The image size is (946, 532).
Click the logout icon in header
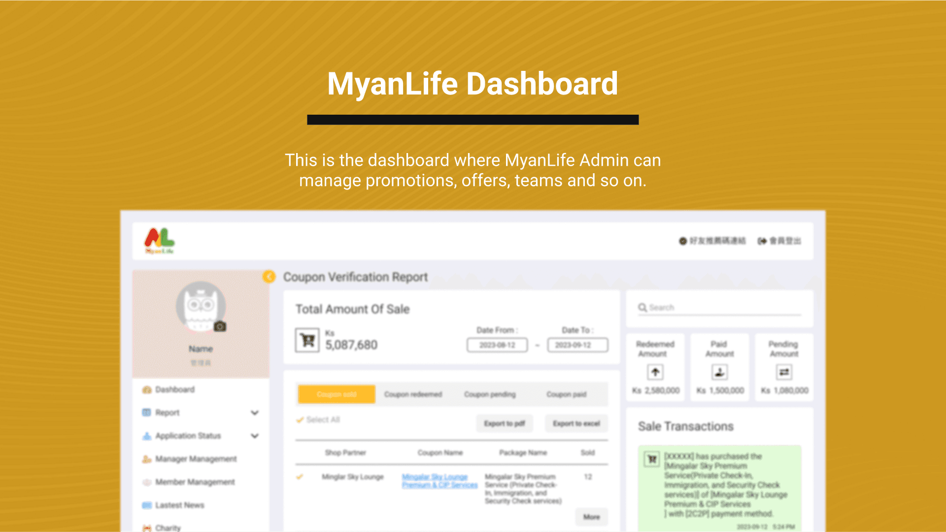pyautogui.click(x=762, y=241)
